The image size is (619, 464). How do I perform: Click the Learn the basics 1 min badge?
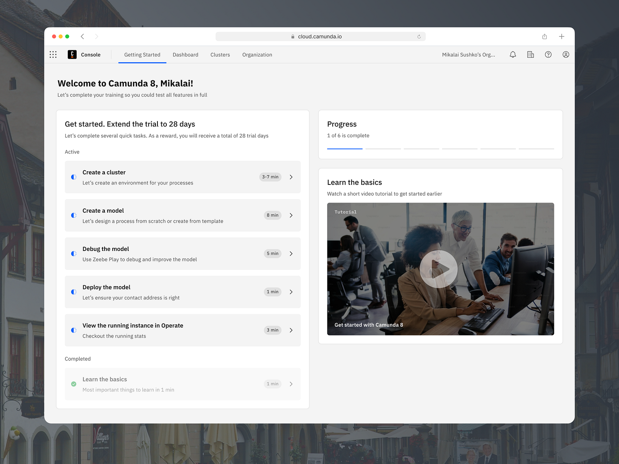point(273,384)
